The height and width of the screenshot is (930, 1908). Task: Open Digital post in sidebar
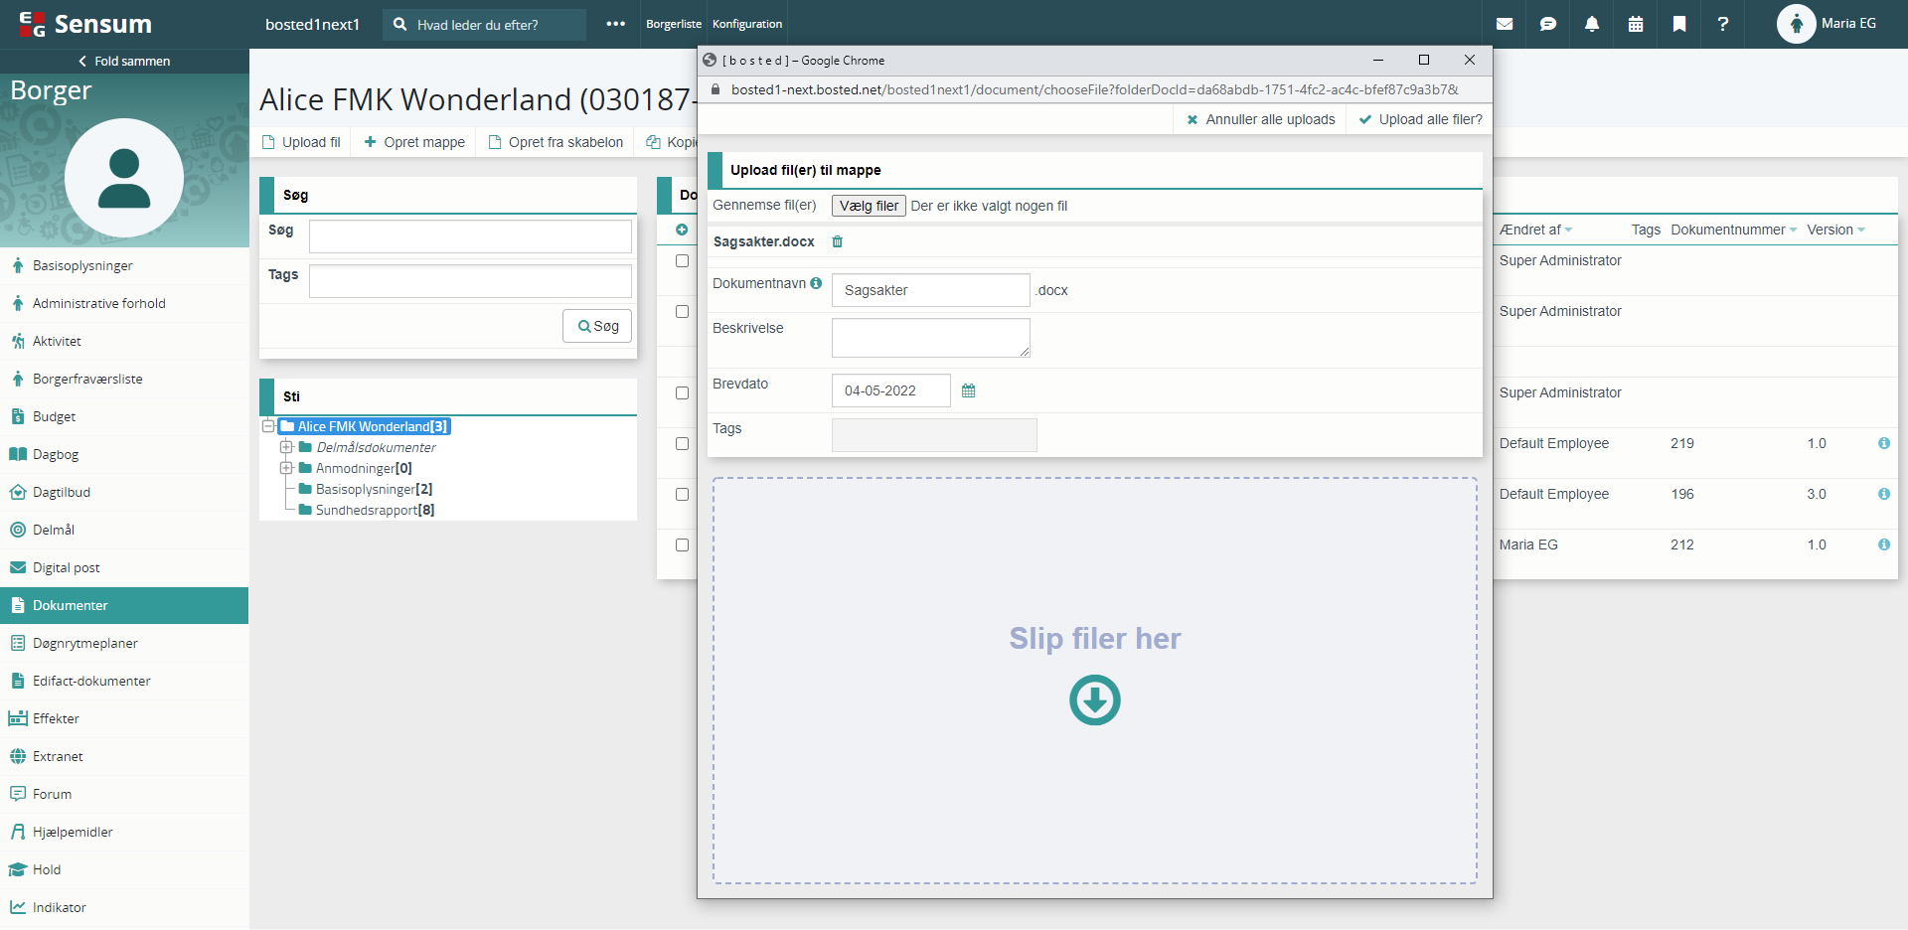coord(124,567)
